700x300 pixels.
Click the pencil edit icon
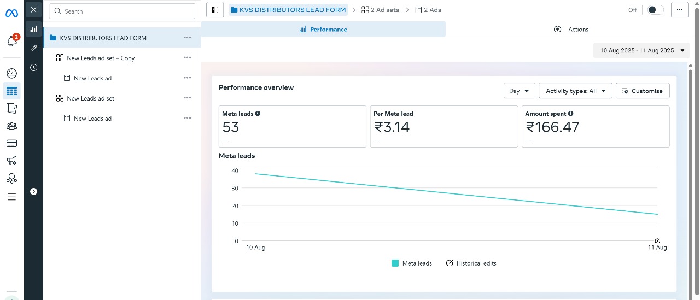coord(34,48)
